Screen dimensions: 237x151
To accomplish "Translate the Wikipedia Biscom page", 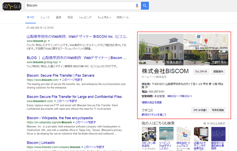I will tap(86, 122).
